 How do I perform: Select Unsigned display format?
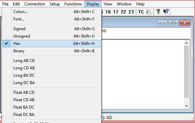[x=51, y=36]
